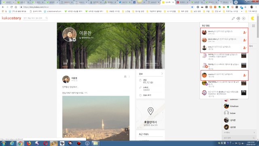Accept the friend request in first notification

pos(244,32)
